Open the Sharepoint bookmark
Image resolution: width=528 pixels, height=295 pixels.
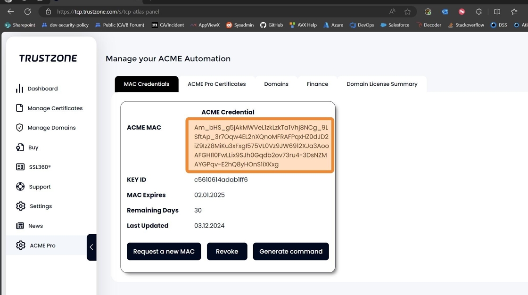coord(20,25)
